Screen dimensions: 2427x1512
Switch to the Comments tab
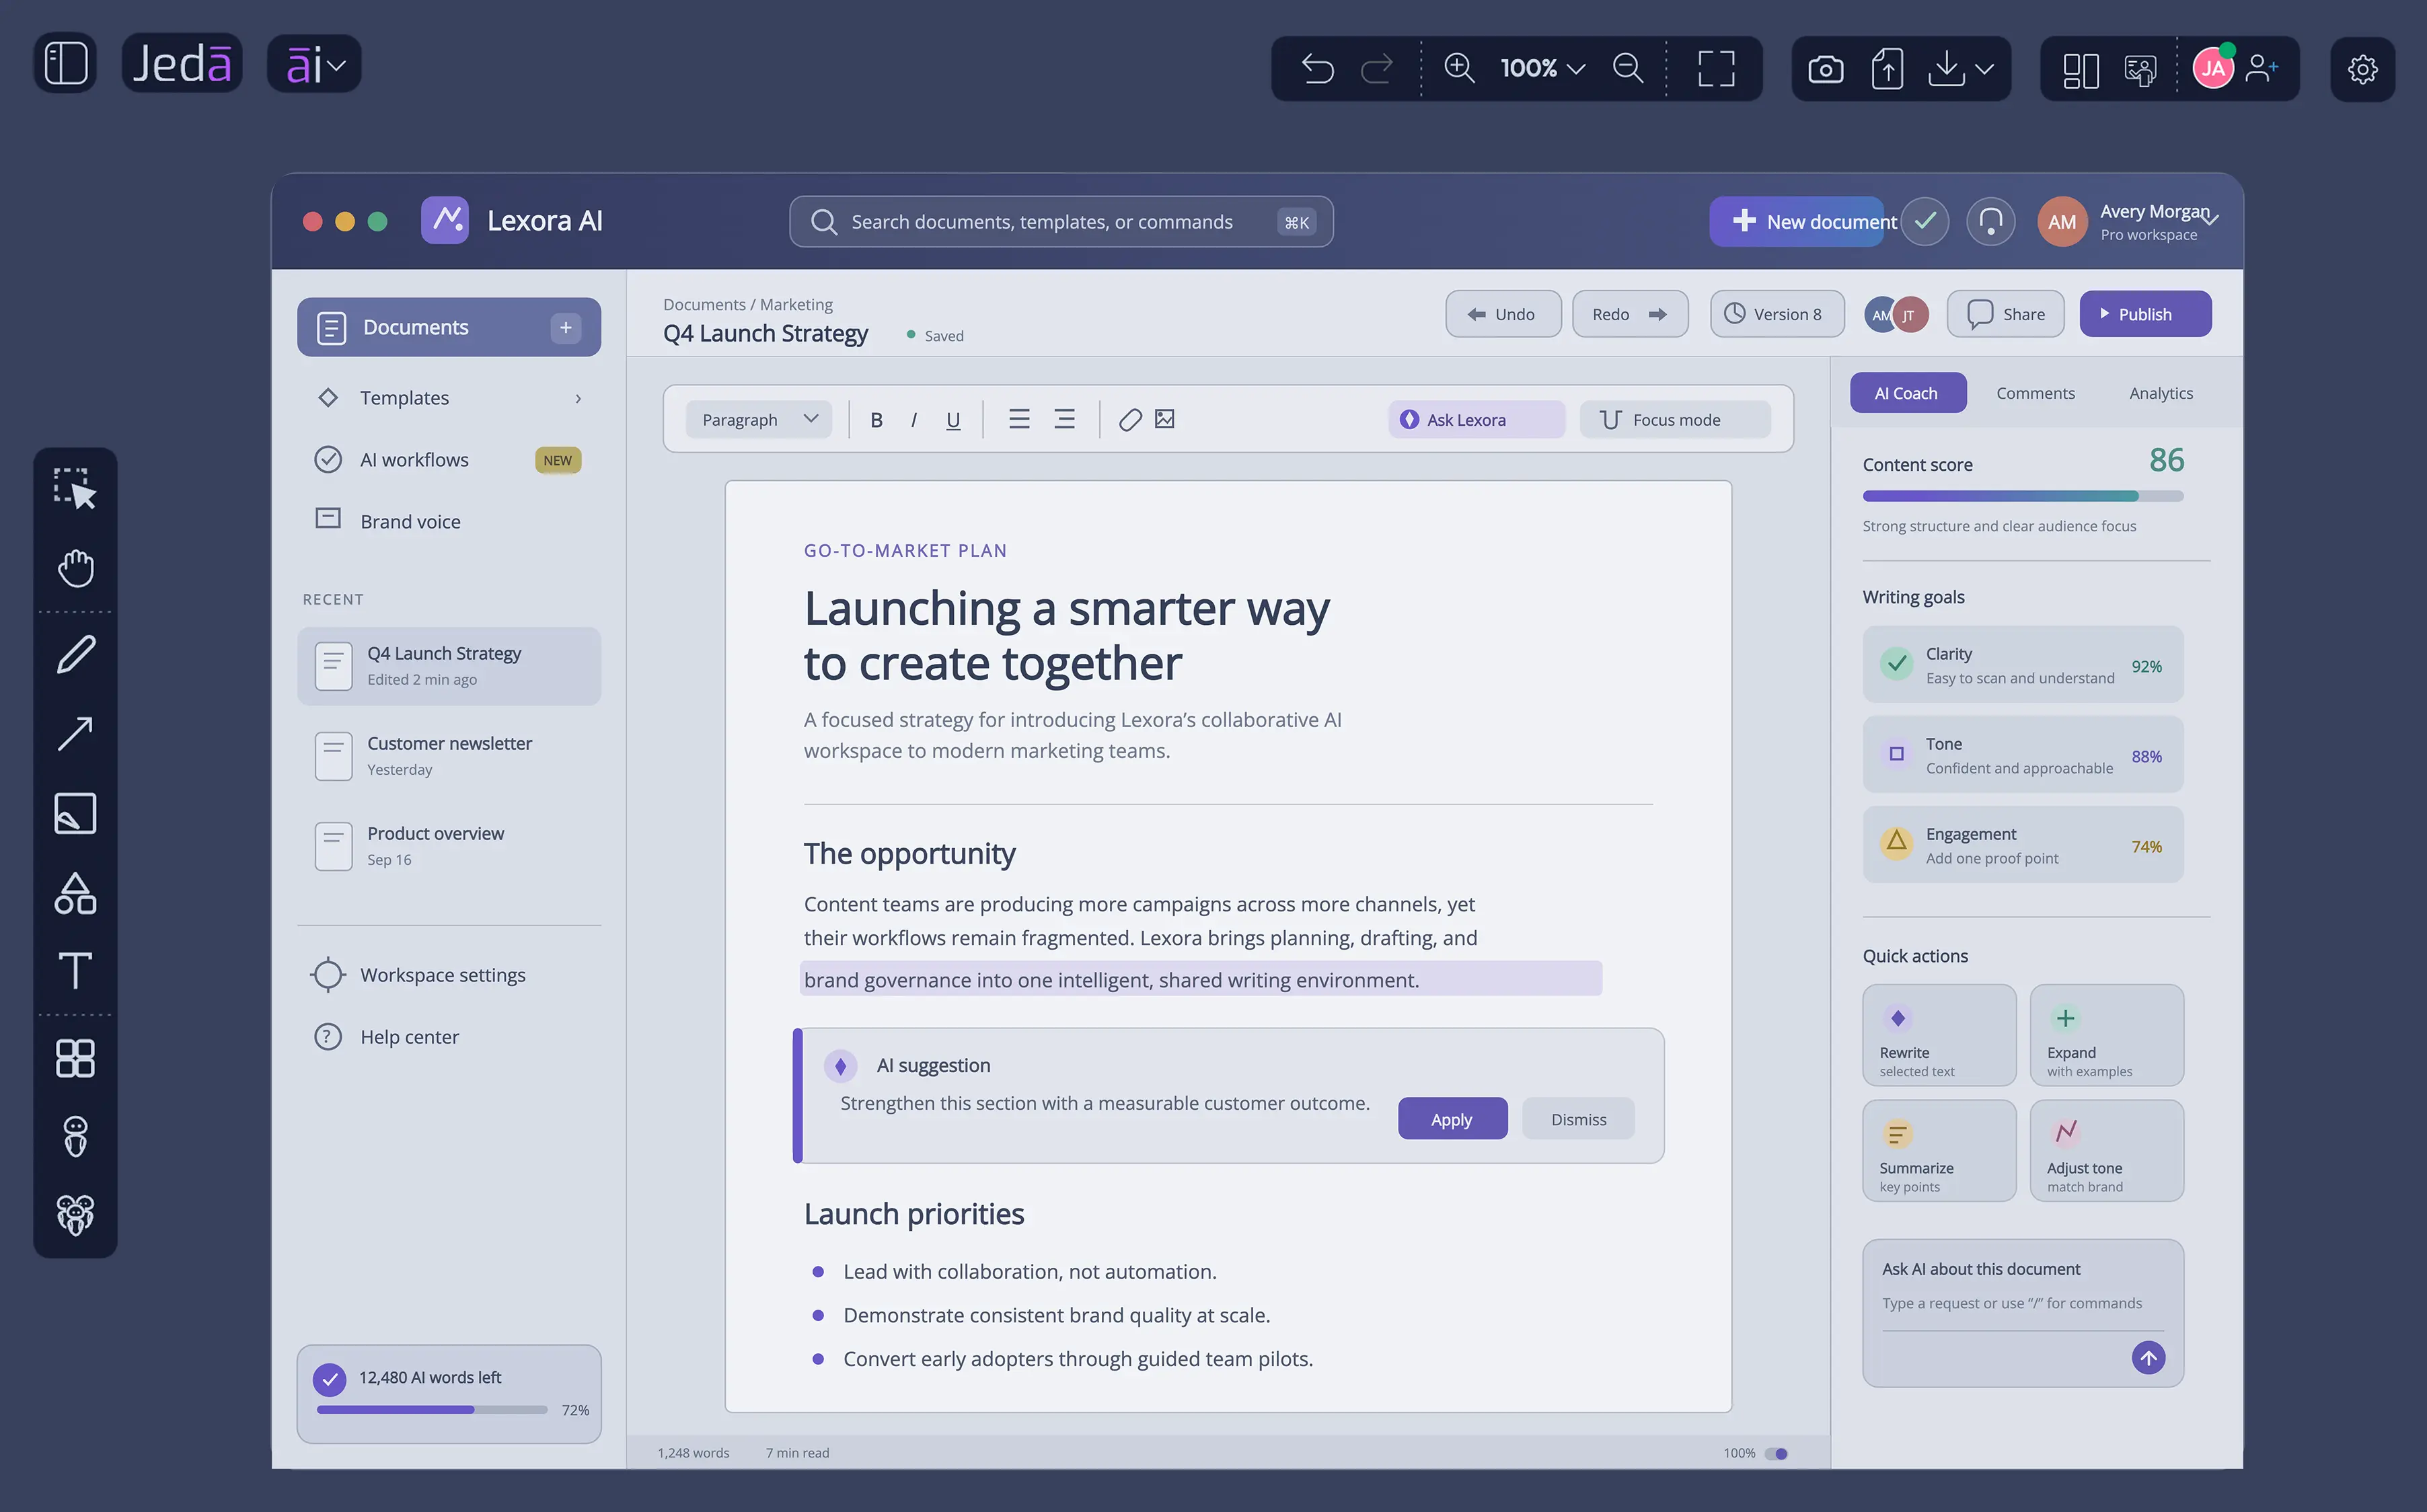point(2035,393)
